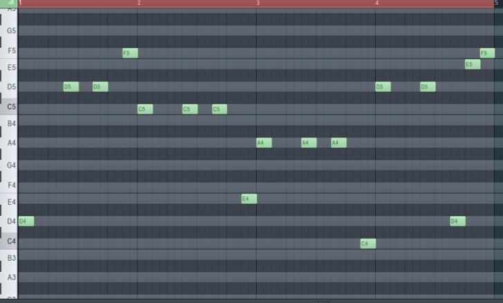Play the B3 piano key

coord(9,258)
